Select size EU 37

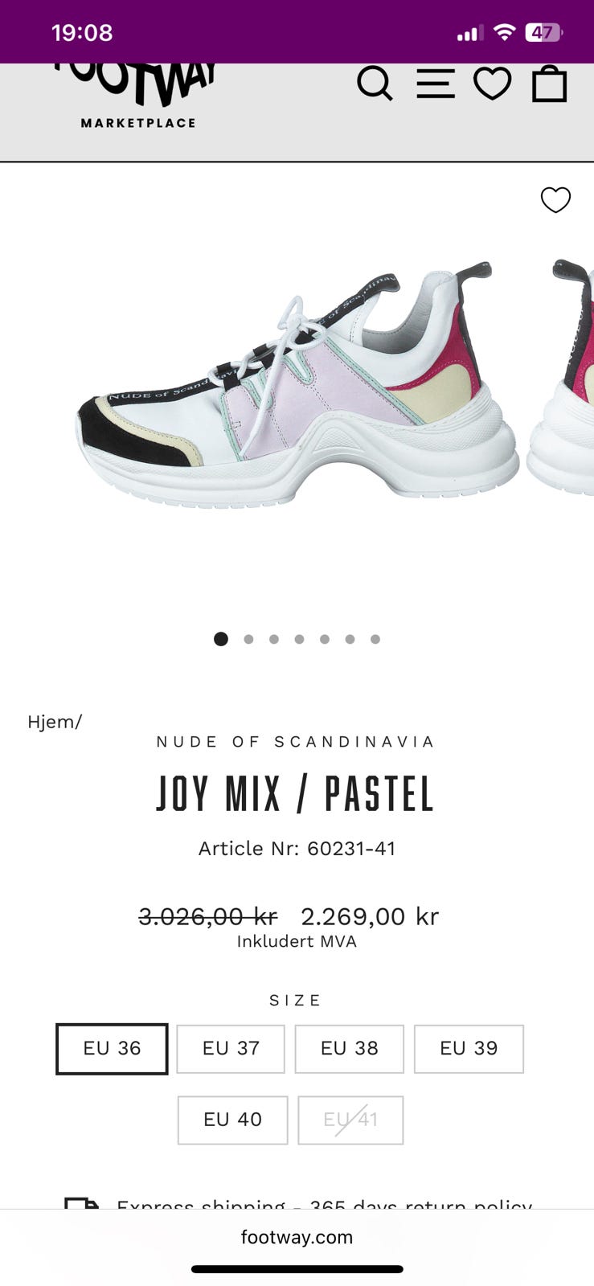pyautogui.click(x=231, y=1049)
